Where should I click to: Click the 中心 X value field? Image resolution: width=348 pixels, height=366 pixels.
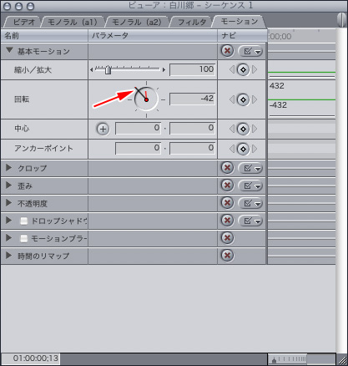(139, 129)
